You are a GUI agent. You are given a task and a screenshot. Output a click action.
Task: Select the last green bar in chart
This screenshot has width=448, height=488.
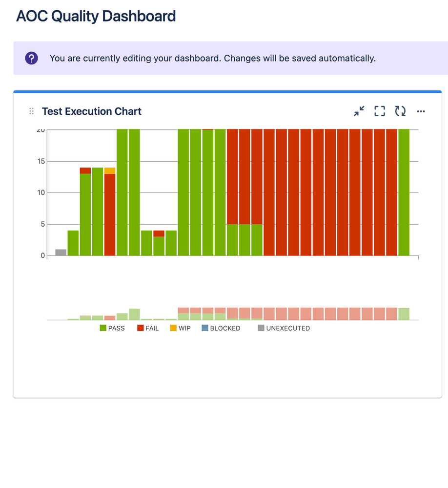point(404,192)
